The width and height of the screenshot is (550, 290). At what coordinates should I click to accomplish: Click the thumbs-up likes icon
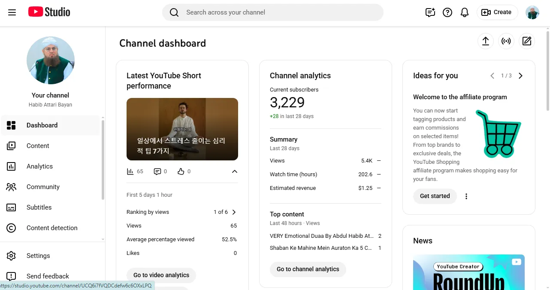[x=181, y=172]
